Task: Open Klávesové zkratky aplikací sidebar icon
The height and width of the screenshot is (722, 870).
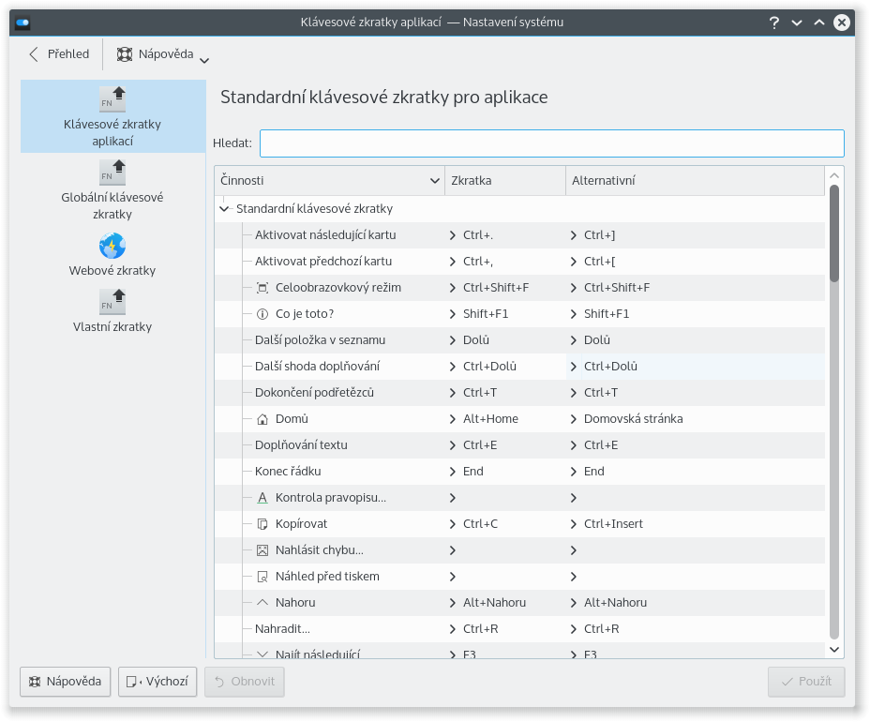Action: point(112,99)
